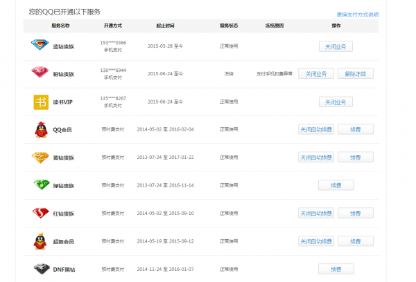Close the 粉钻贵族 service with 关闭业务
416x282 pixels.
[316, 74]
